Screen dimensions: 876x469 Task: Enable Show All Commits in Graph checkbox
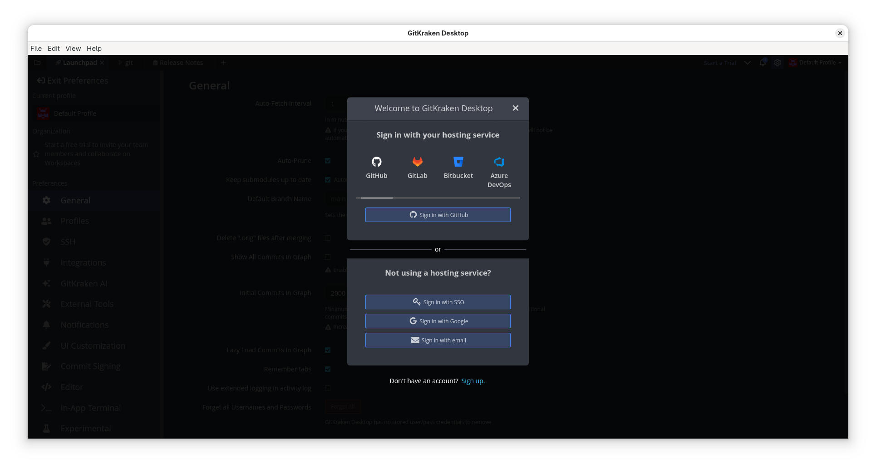point(328,257)
